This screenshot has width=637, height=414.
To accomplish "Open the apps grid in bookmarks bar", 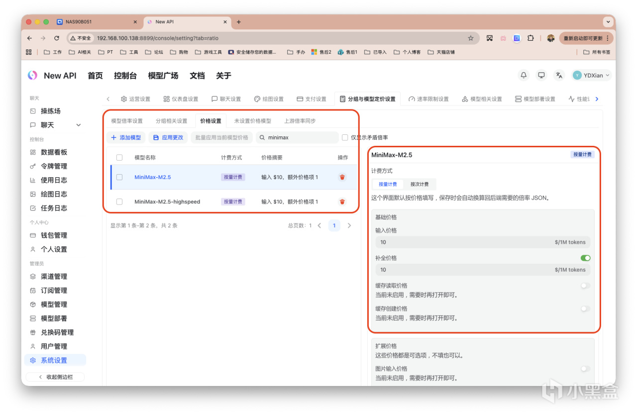I will click(29, 52).
